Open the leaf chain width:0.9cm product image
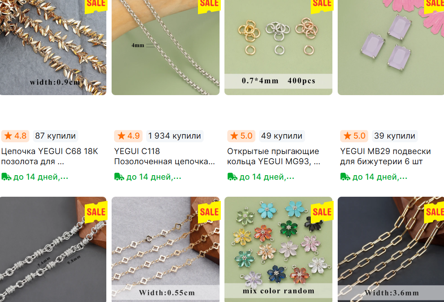The height and width of the screenshot is (302, 444). tap(53, 48)
